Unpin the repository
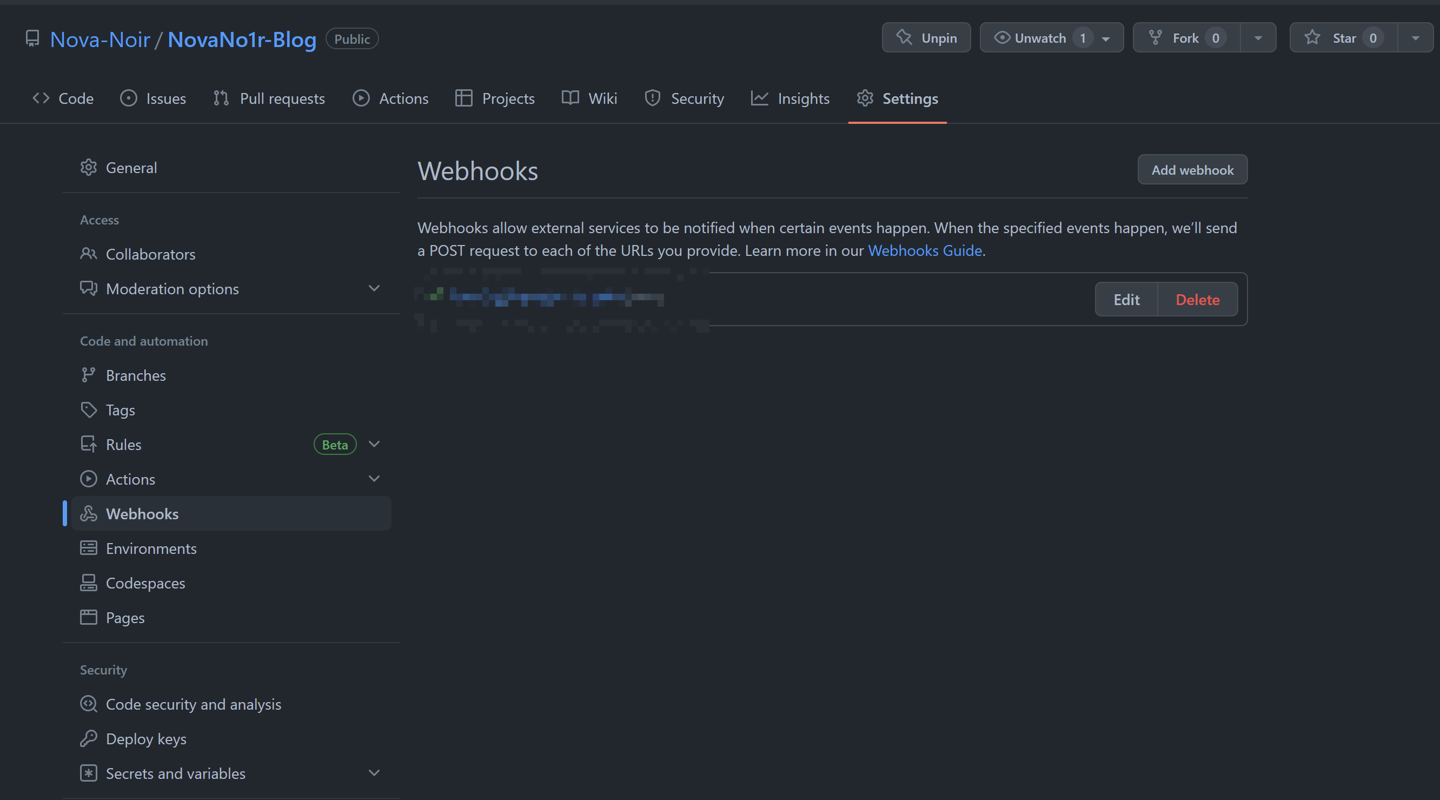The image size is (1440, 800). point(926,38)
